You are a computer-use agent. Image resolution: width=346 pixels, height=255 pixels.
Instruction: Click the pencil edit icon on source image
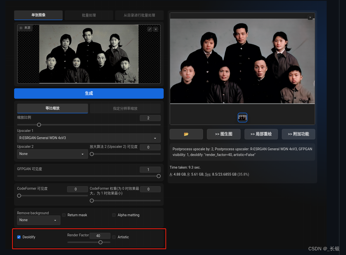[150, 29]
